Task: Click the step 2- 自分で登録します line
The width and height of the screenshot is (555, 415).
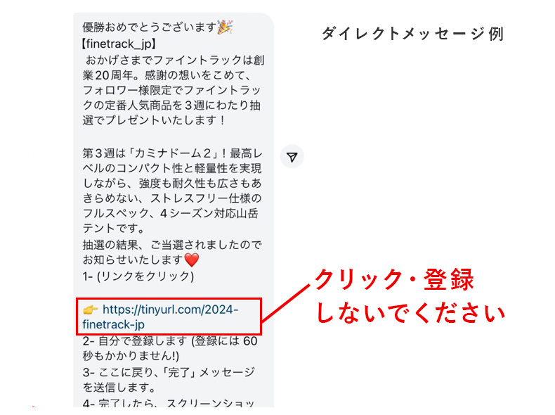Action: point(170,341)
